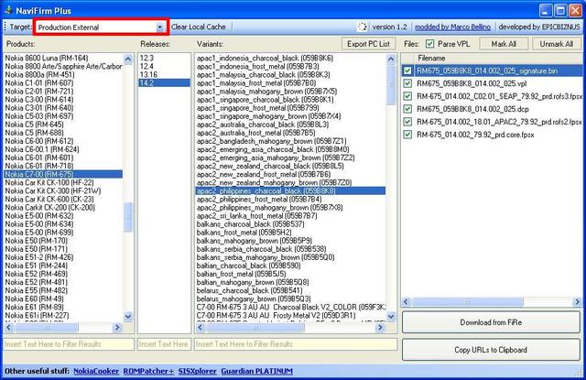Click Variants horizontal scroll right arrow
The image size is (586, 380).
click(381, 328)
